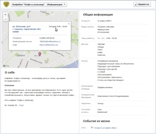Click the Visa payment method
The width and height of the screenshot is (156, 134).
[99, 109]
